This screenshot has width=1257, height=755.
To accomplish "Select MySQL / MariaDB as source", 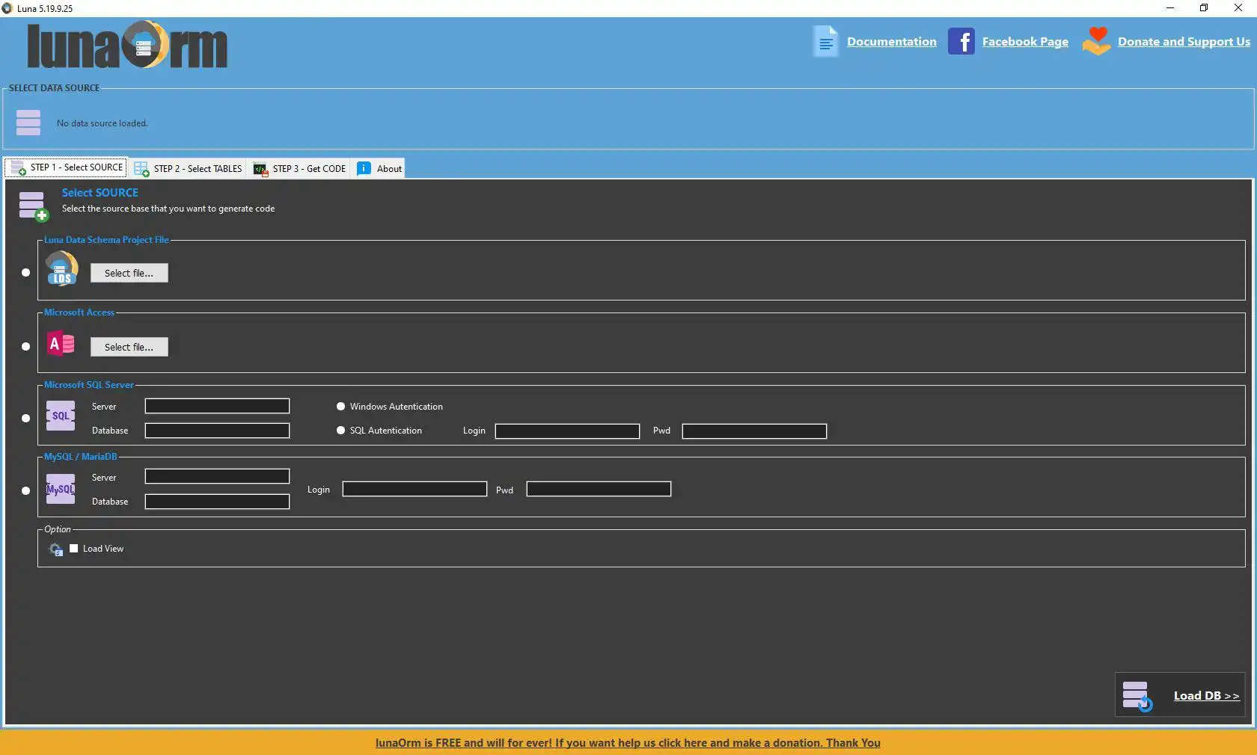I will tap(26, 491).
